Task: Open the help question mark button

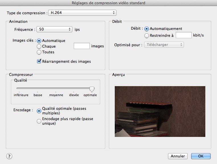Action: pos(9,156)
